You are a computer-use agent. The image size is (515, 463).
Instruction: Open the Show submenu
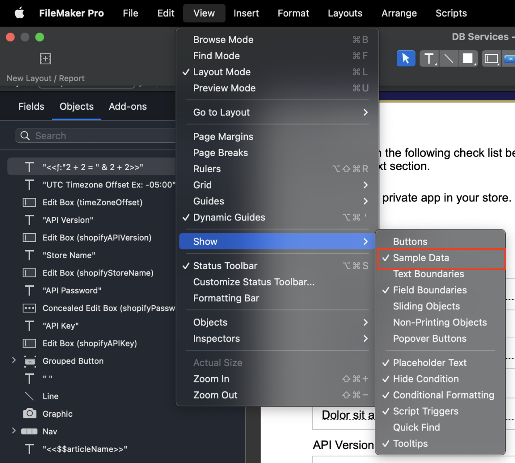(x=277, y=241)
